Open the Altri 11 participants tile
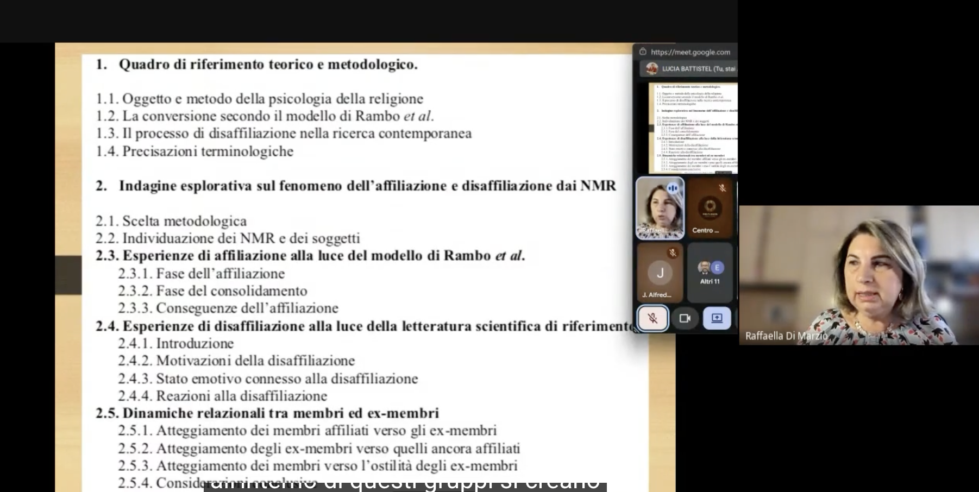Screen dimensions: 979x492 click(x=710, y=272)
